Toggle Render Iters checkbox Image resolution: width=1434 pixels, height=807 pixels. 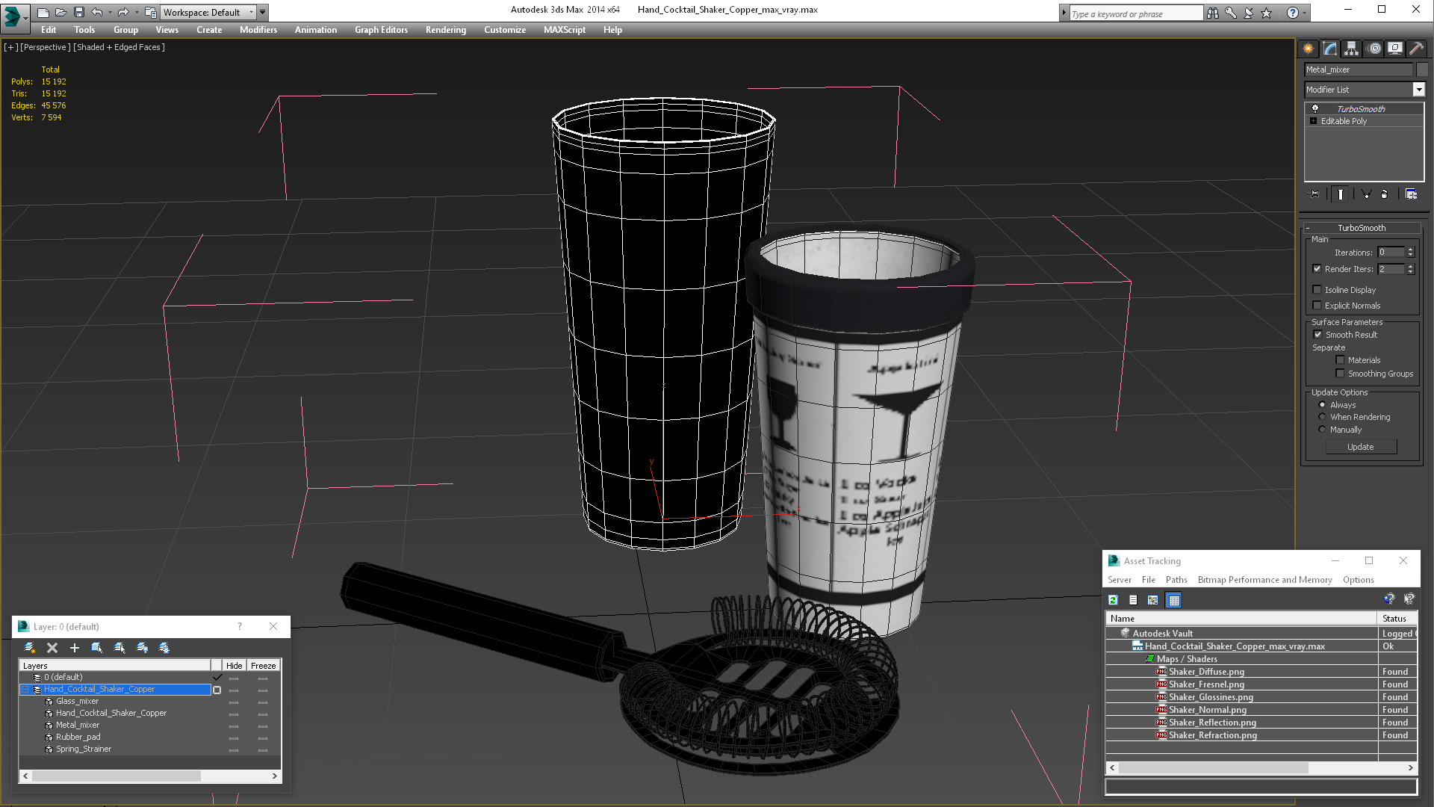point(1317,269)
